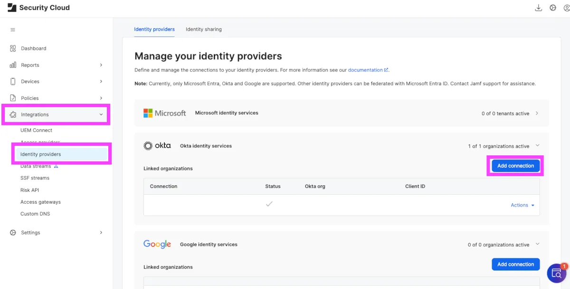Click Add connection under Google
570x289 pixels.
(x=515, y=264)
